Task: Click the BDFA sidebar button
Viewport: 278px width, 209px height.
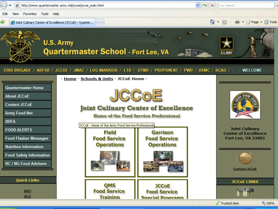Action: (x=27, y=121)
